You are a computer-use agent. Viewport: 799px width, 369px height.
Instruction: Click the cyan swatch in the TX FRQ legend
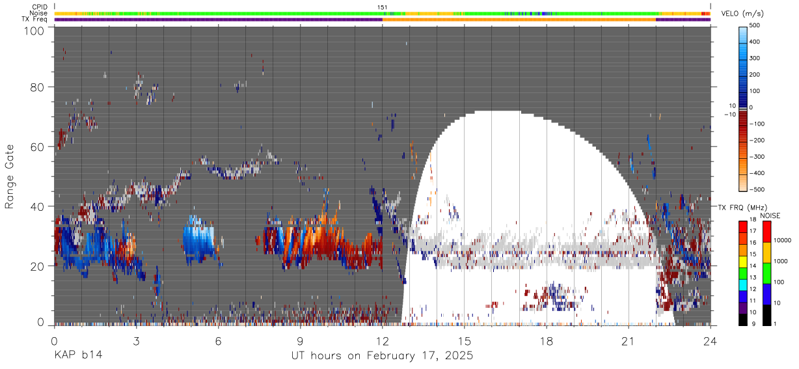point(743,285)
